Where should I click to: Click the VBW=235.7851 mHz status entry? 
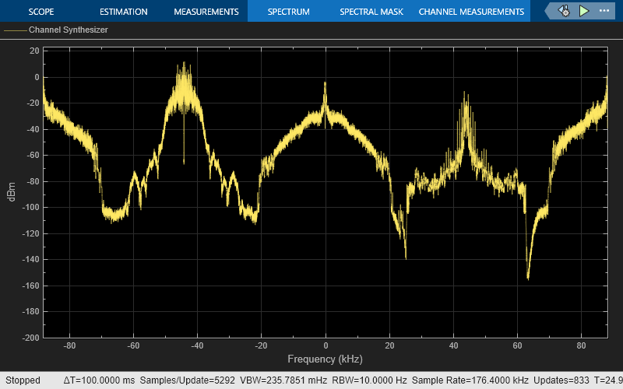283,380
